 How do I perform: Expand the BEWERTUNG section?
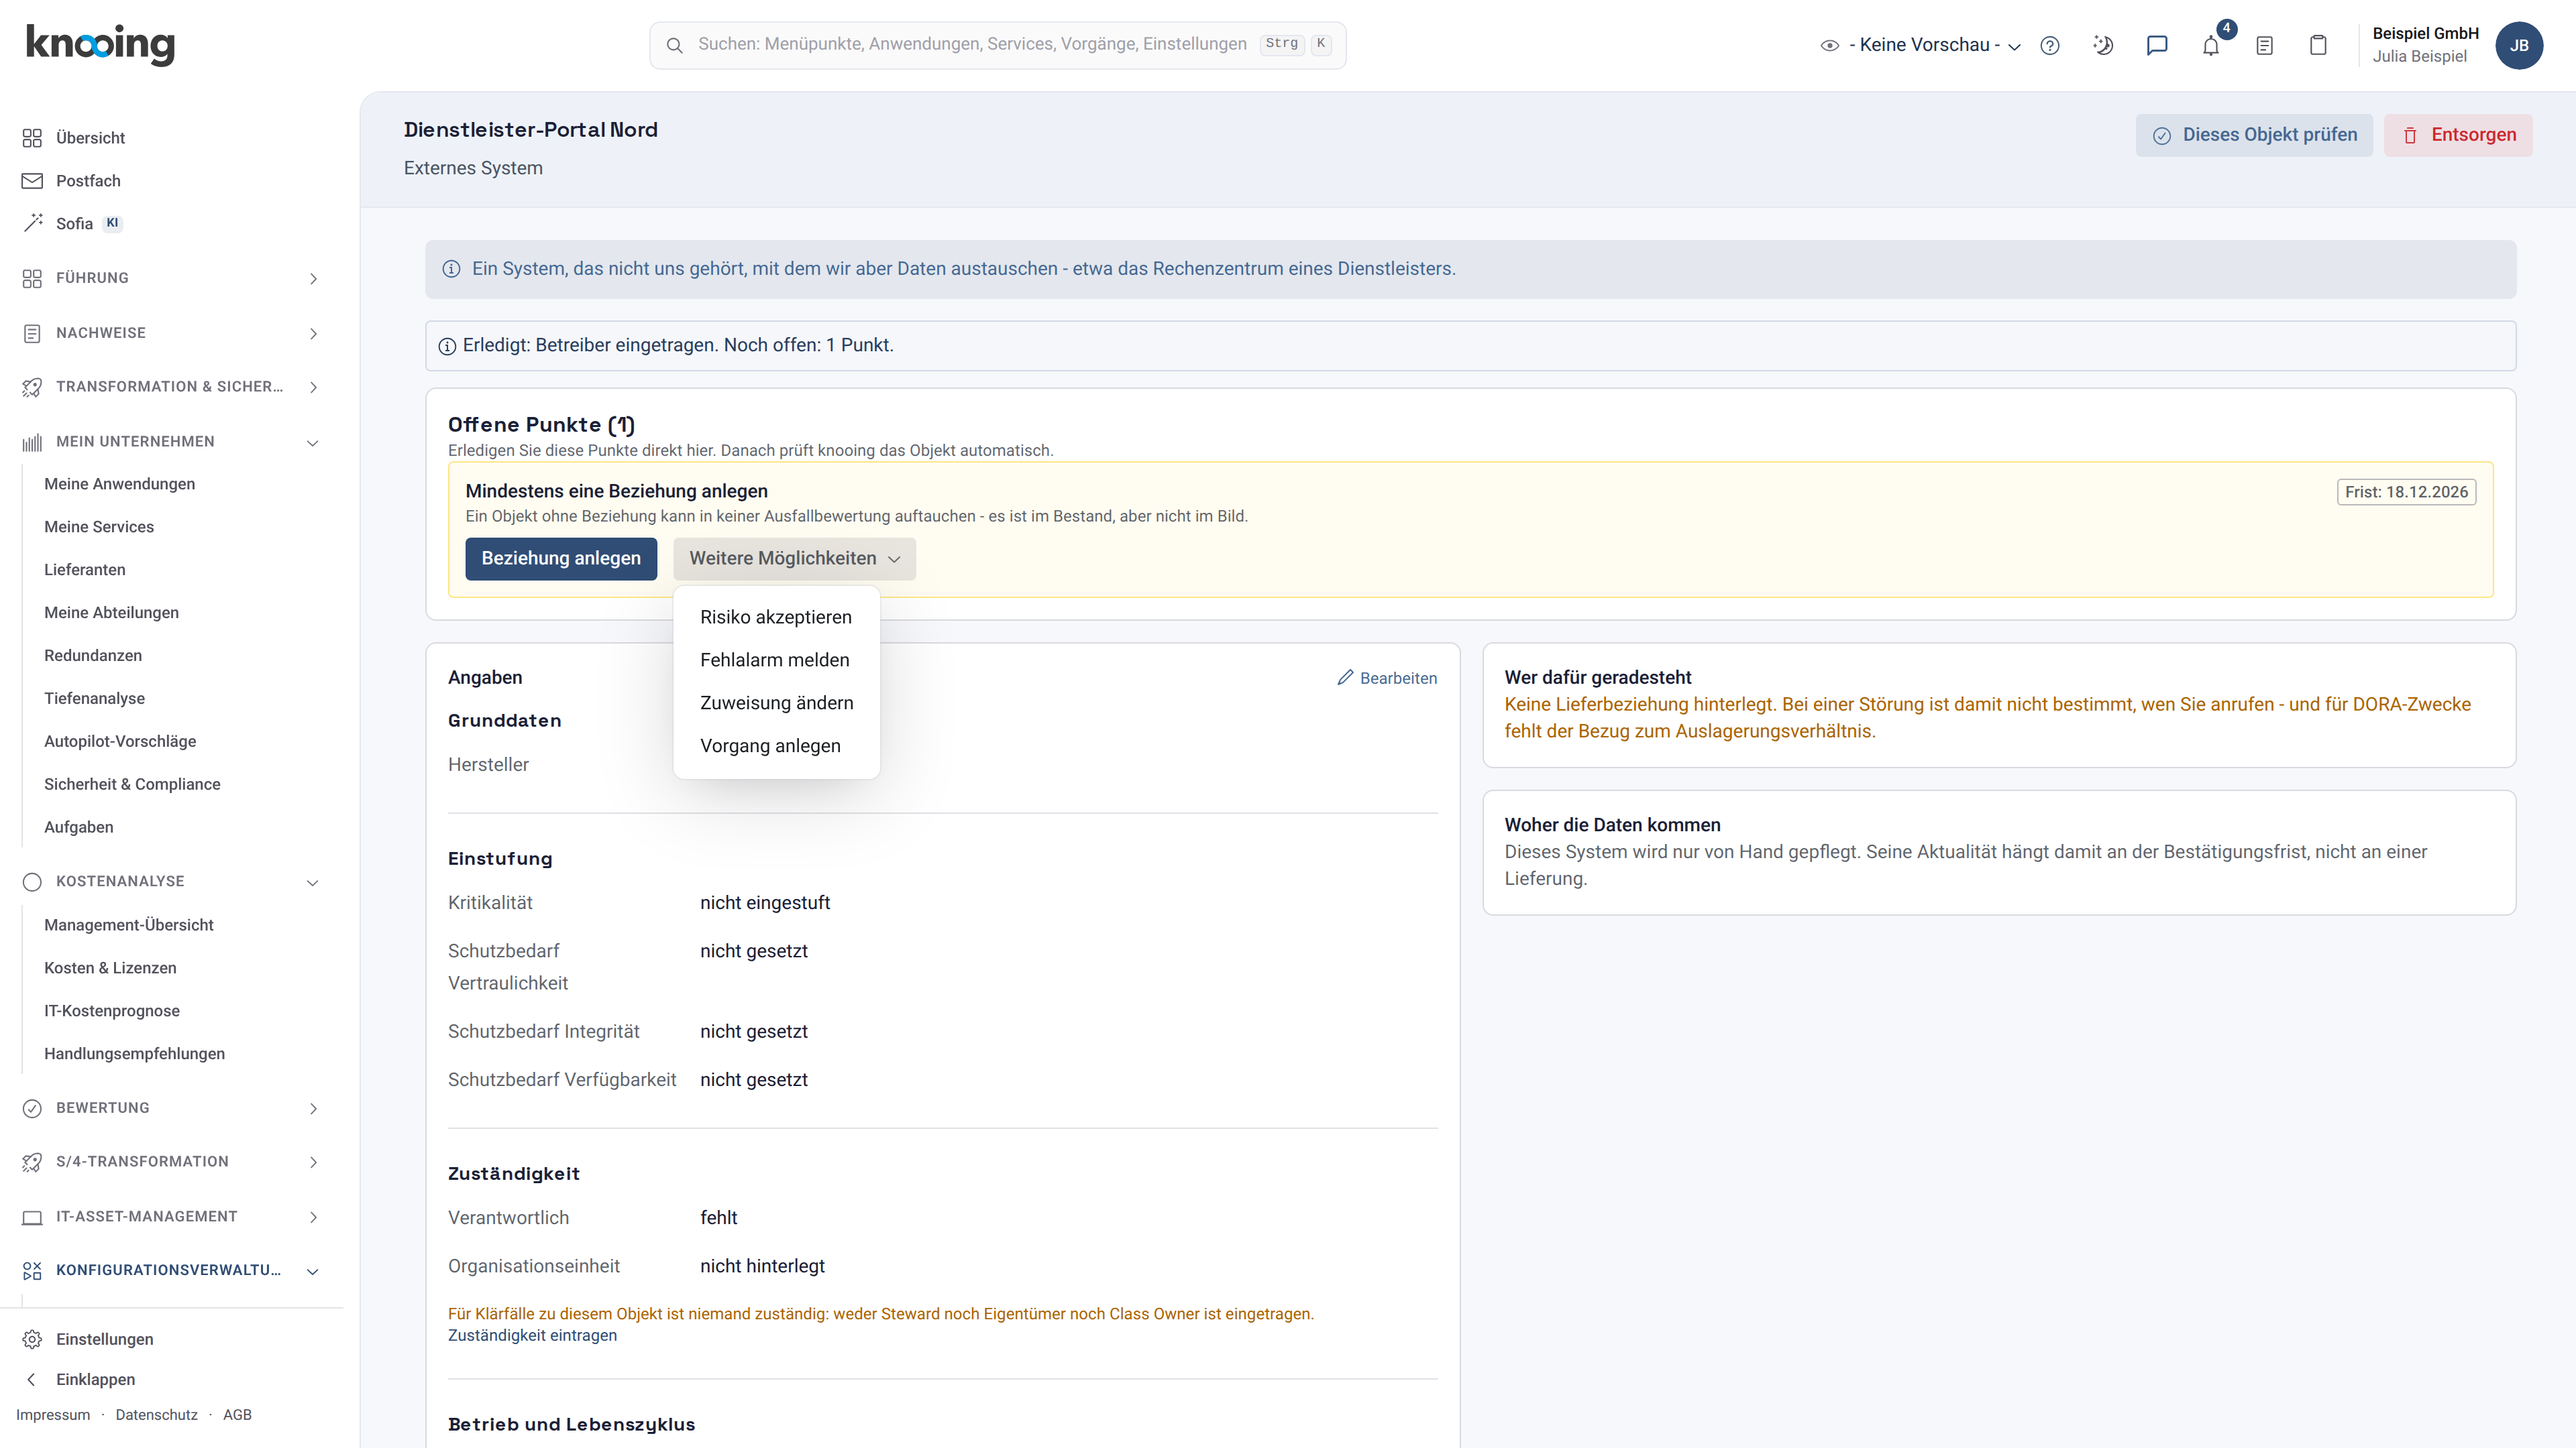(x=171, y=1108)
